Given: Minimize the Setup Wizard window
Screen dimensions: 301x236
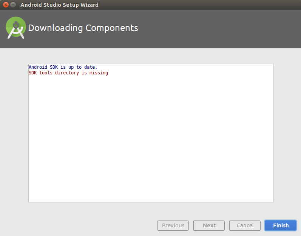Looking at the screenshot, I should point(13,5).
